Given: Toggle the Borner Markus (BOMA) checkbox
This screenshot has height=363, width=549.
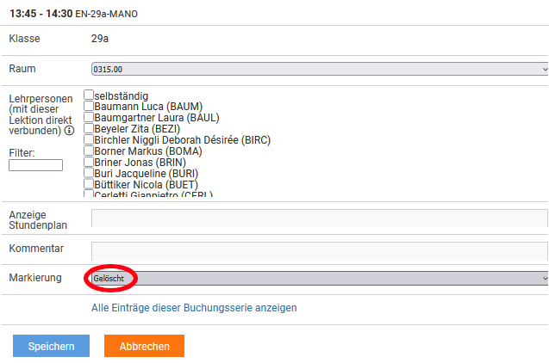Looking at the screenshot, I should (x=89, y=151).
